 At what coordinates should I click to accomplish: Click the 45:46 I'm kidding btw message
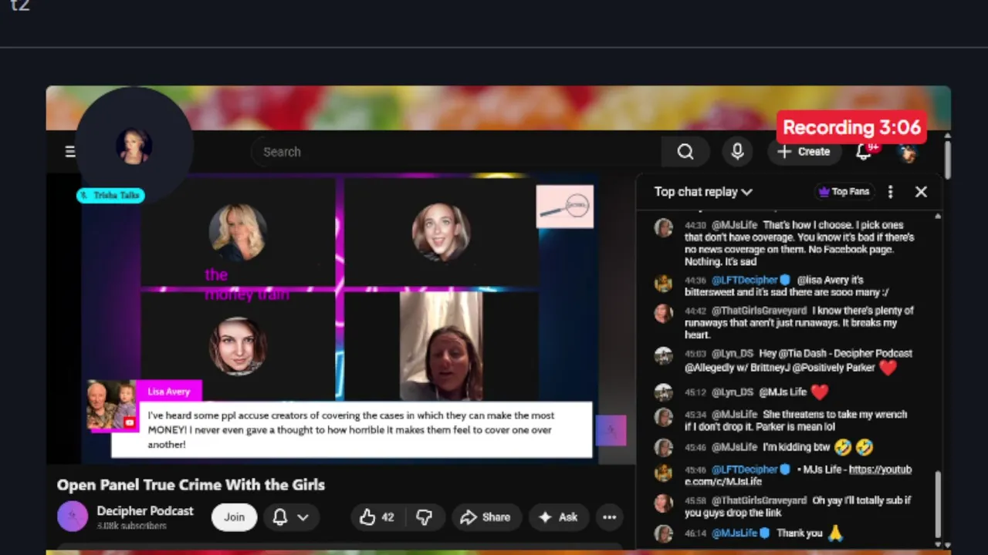779,447
